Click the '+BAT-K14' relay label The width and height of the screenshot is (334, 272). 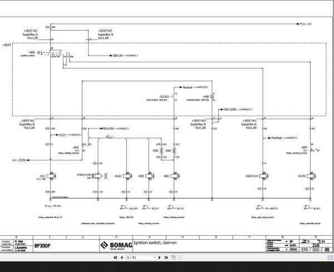coord(252,176)
